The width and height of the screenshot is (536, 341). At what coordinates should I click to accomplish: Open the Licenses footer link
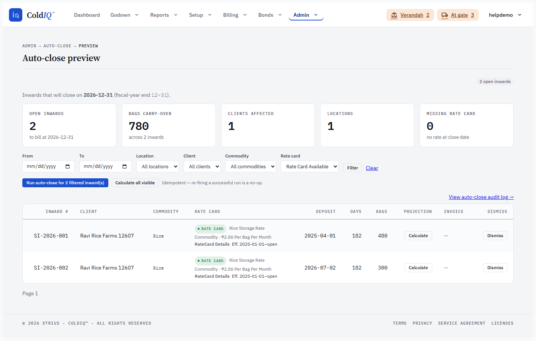[502, 323]
